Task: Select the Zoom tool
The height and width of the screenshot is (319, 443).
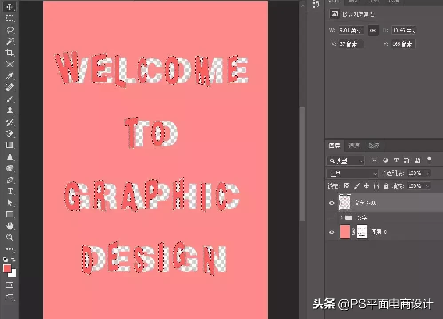Action: (x=10, y=237)
